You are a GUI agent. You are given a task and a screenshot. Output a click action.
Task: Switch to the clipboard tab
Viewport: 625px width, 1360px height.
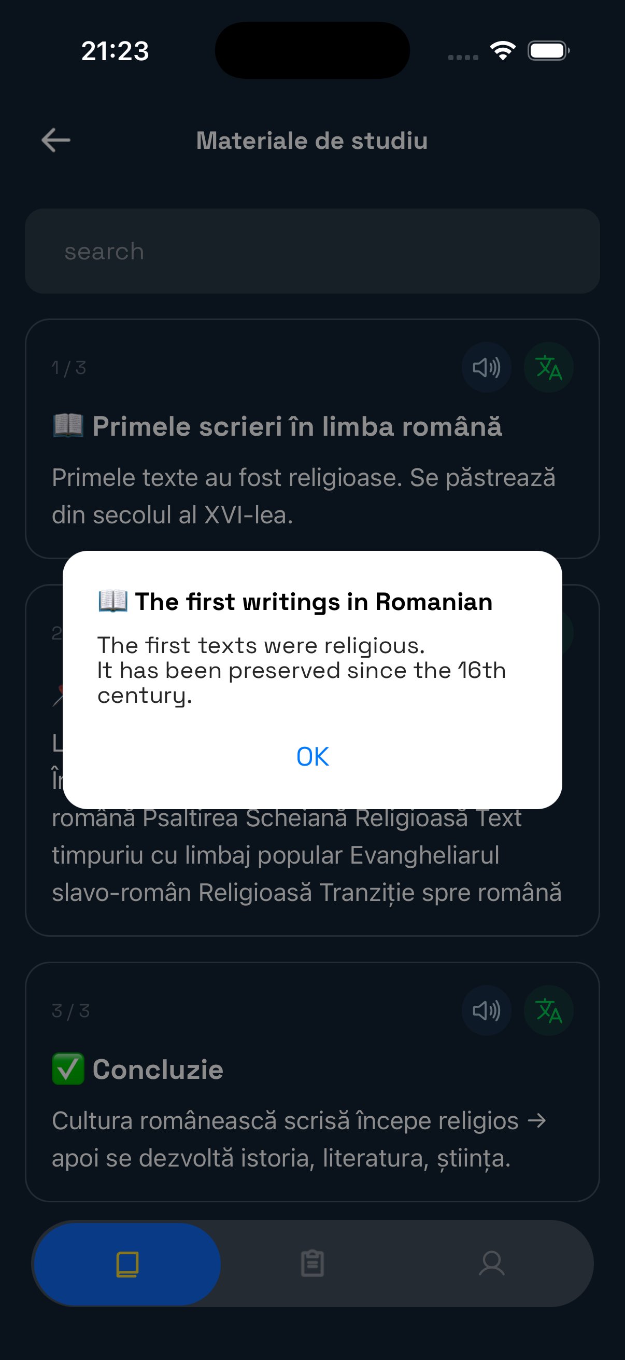pos(312,1264)
